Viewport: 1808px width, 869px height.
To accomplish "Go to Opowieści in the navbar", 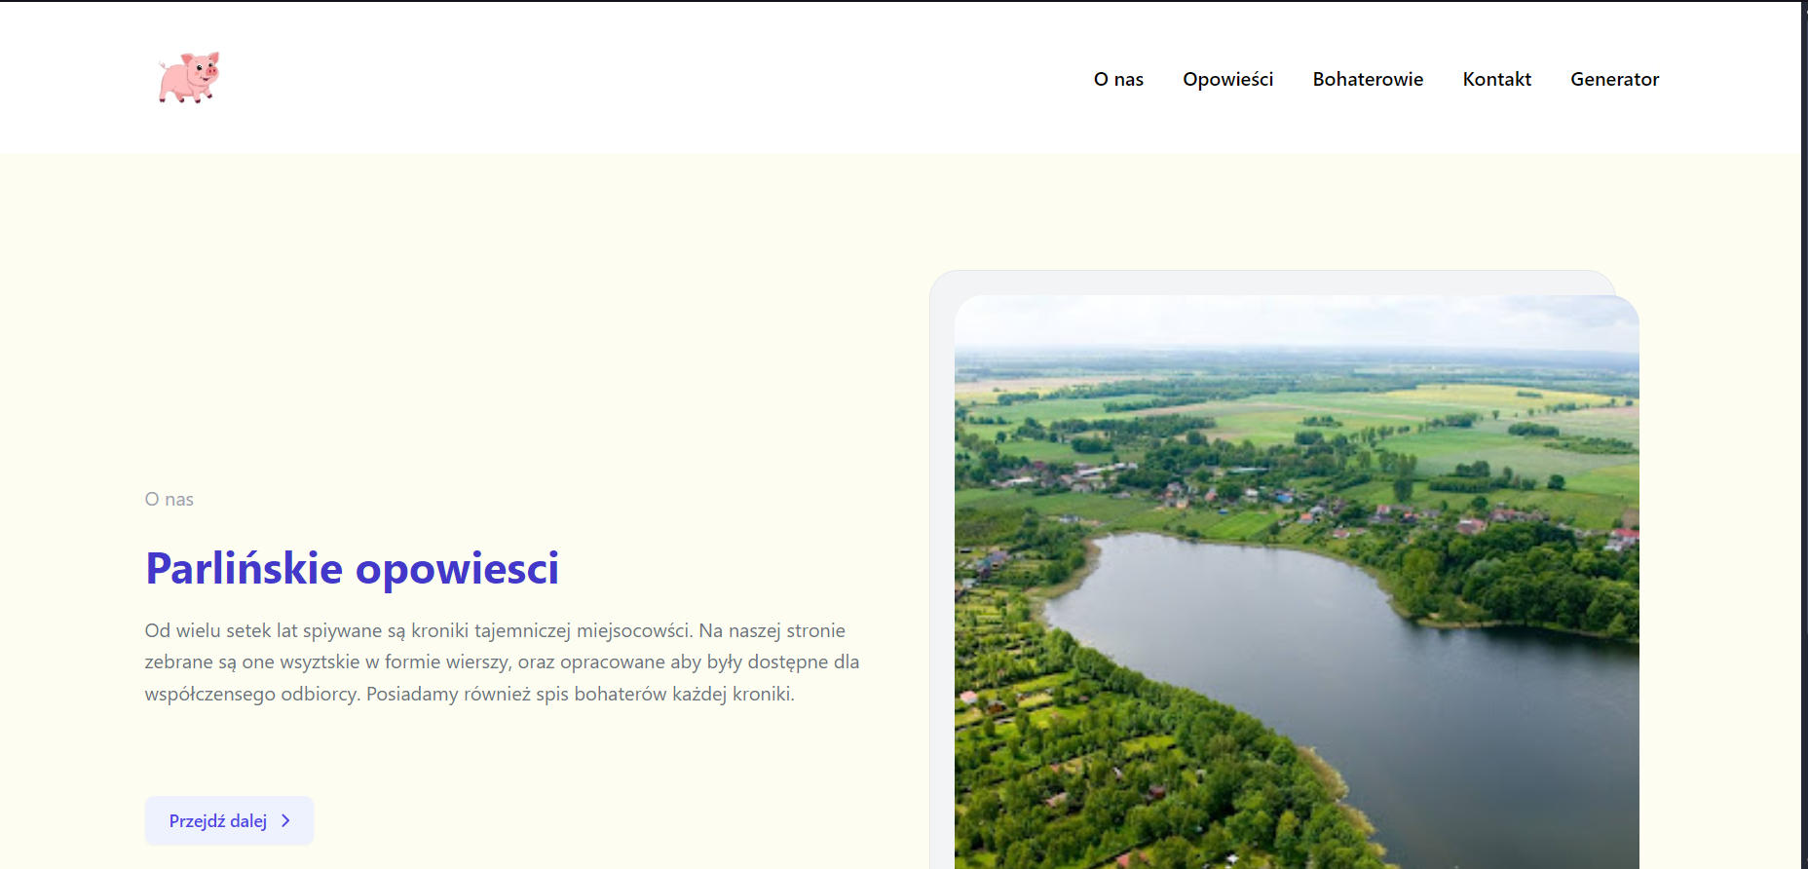I will click(1227, 80).
